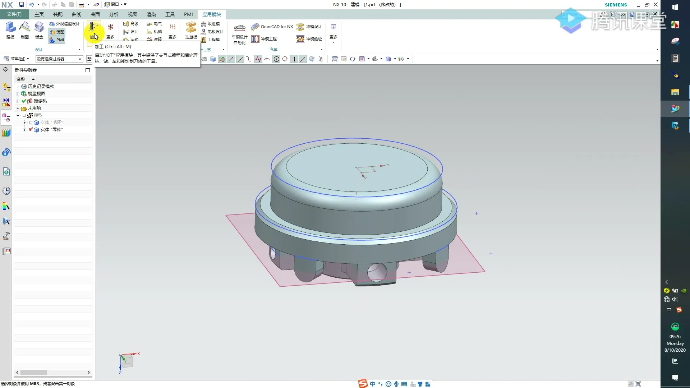The image size is (690, 388).
Task: Click the 菜单(M) menu button
Action: pos(16,59)
